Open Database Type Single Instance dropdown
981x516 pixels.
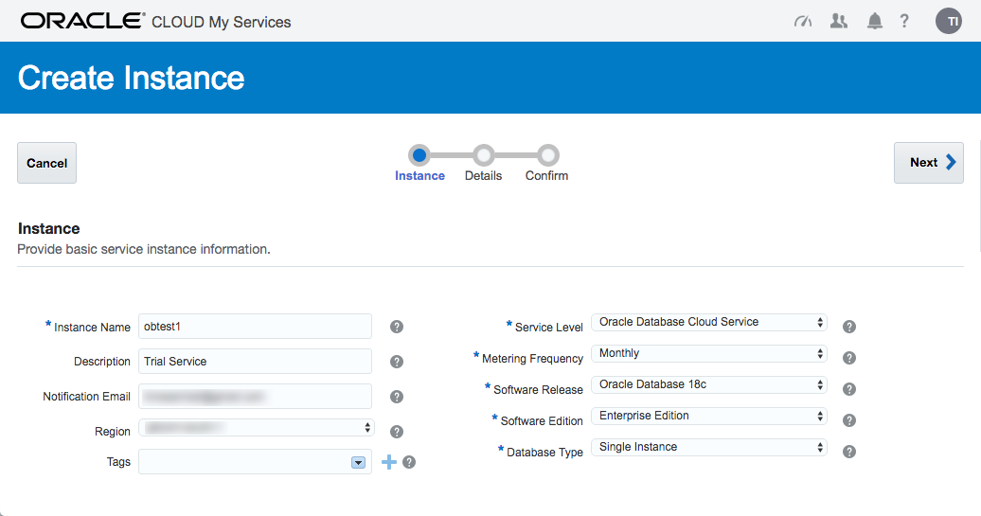[x=709, y=447]
